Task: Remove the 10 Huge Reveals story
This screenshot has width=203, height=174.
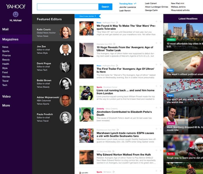Action: pyautogui.click(x=161, y=43)
